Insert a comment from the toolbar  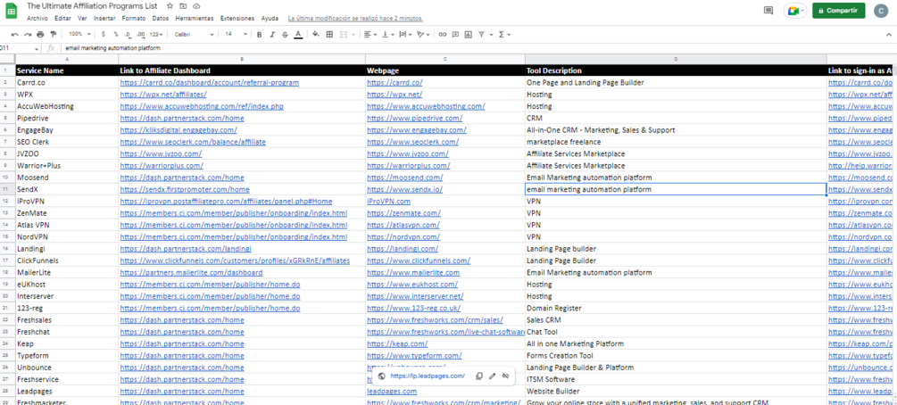(455, 34)
